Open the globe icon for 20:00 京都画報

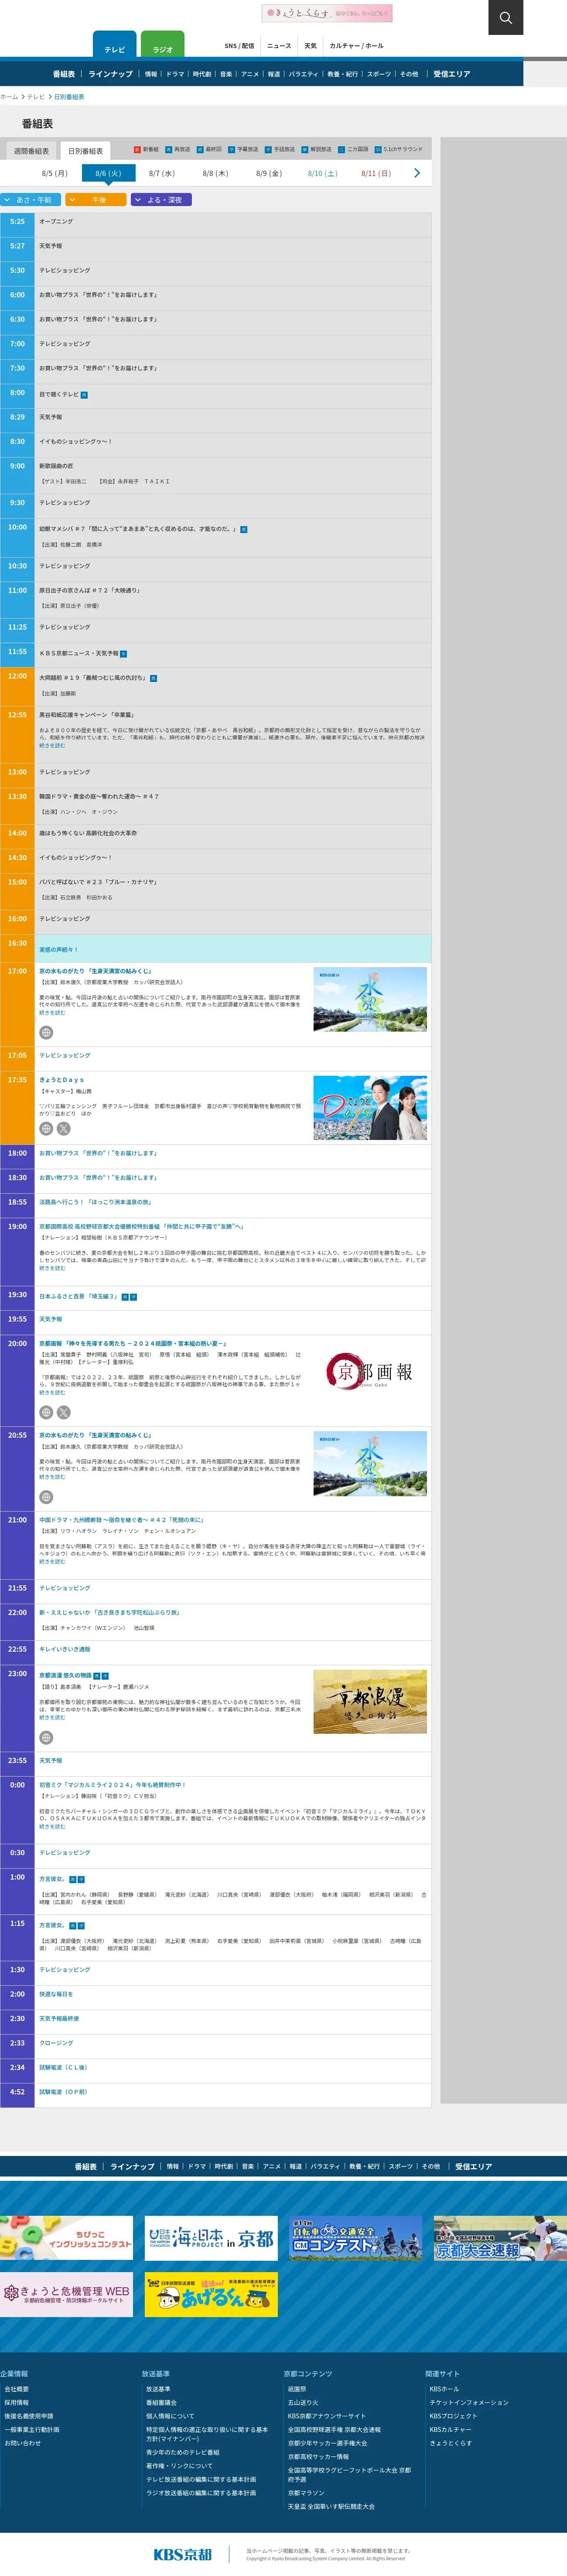[x=46, y=1412]
